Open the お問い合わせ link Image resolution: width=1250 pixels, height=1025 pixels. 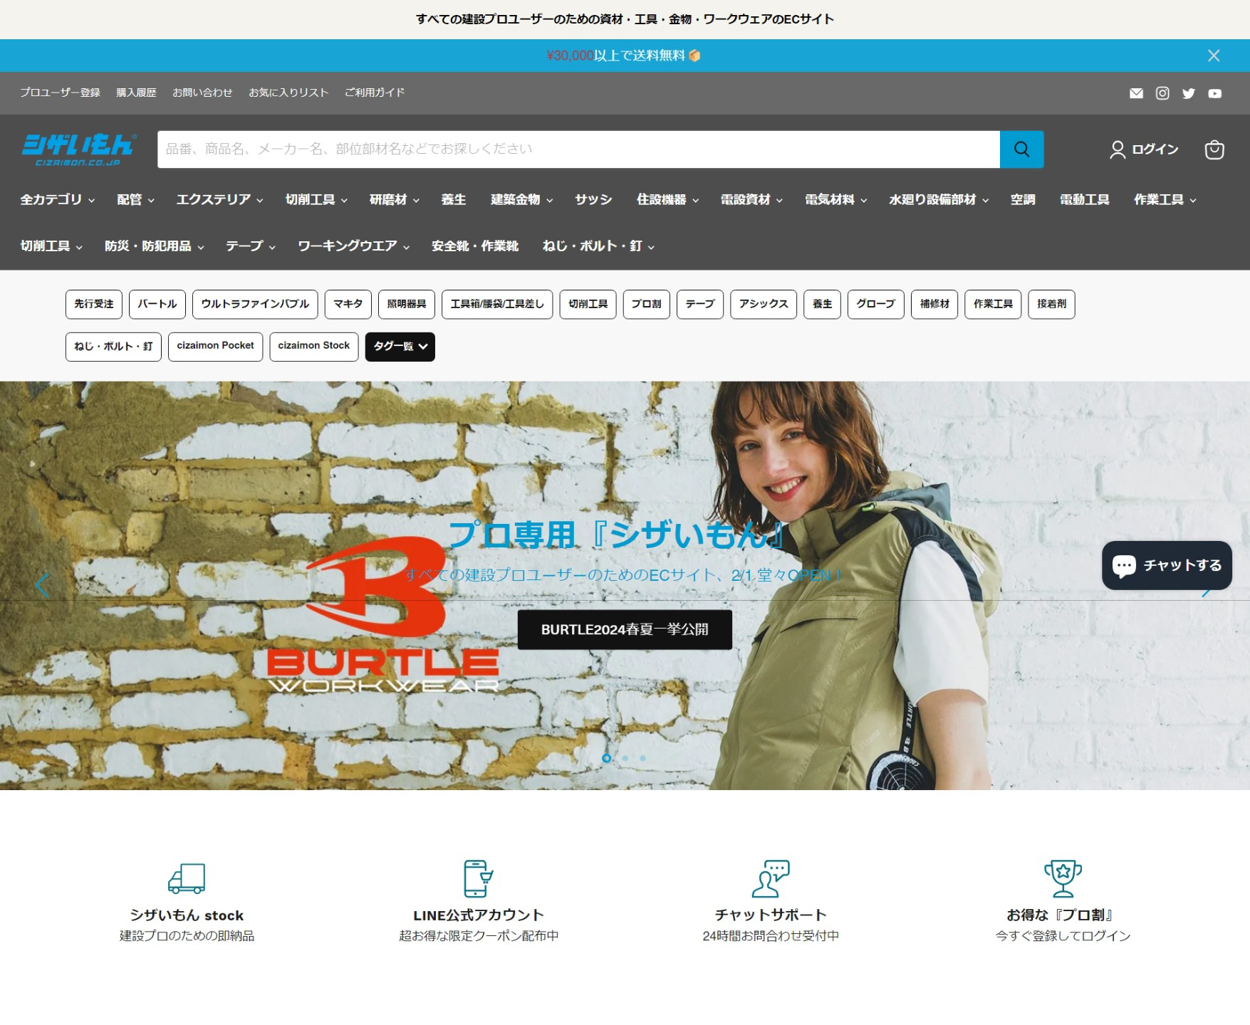[202, 93]
